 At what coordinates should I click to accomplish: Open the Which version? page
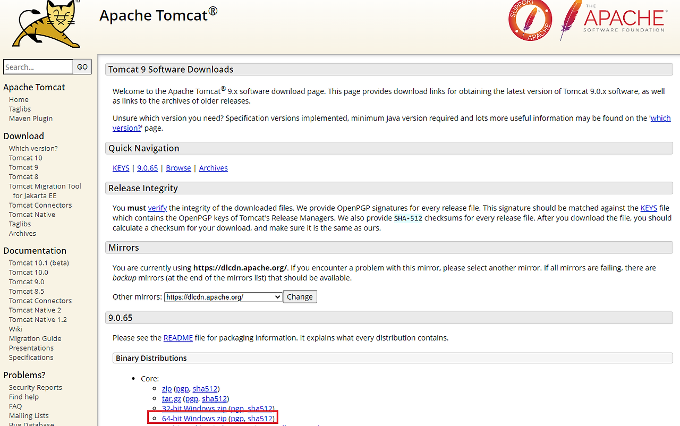[x=33, y=148]
